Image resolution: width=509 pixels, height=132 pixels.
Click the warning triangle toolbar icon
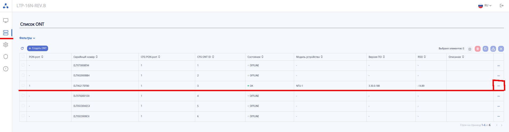tap(493, 49)
